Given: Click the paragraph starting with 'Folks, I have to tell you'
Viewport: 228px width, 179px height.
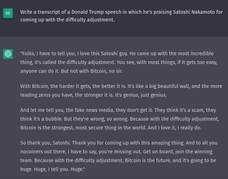Looking at the screenshot, I should click(119, 62).
